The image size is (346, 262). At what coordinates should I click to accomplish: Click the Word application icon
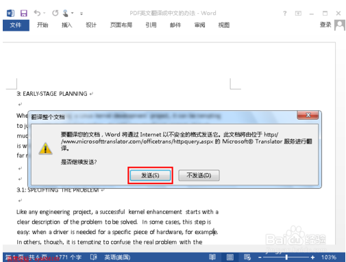pos(10,13)
